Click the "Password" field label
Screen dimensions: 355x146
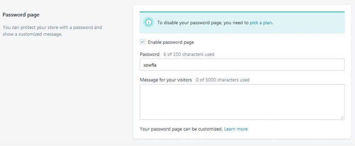click(149, 54)
